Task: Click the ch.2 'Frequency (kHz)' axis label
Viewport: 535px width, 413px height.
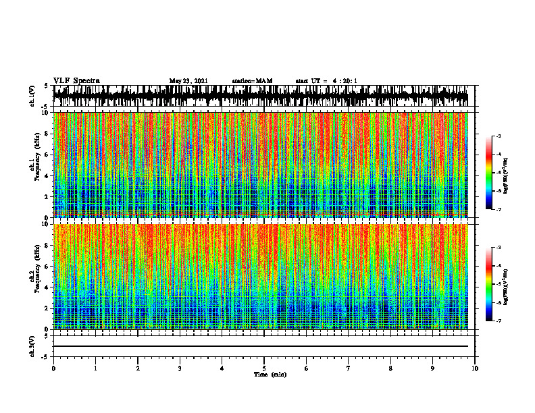Action: [x=37, y=269]
